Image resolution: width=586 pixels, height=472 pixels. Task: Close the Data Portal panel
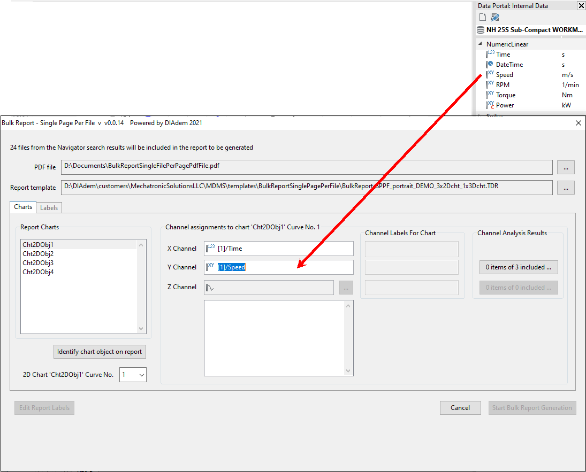tap(581, 6)
